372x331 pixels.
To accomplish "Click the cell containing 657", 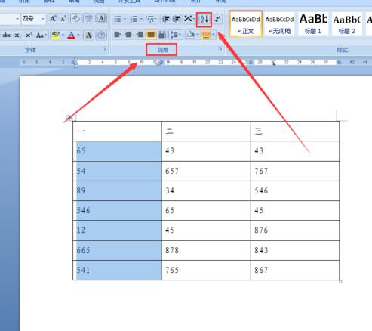I will 206,171.
